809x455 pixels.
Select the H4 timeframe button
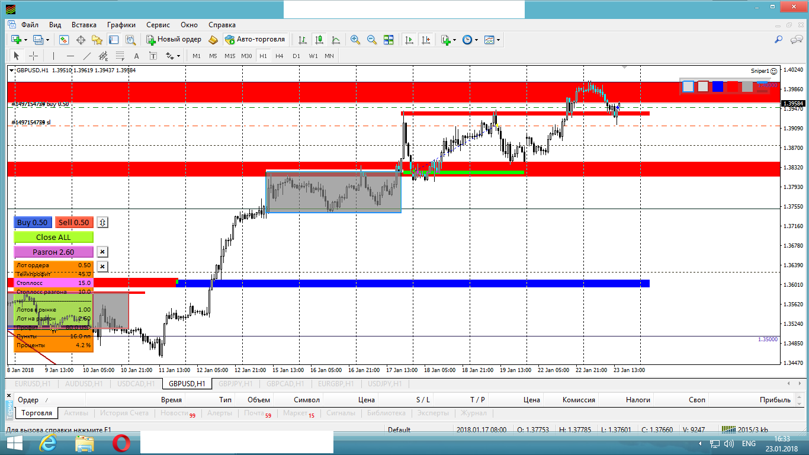[280, 56]
